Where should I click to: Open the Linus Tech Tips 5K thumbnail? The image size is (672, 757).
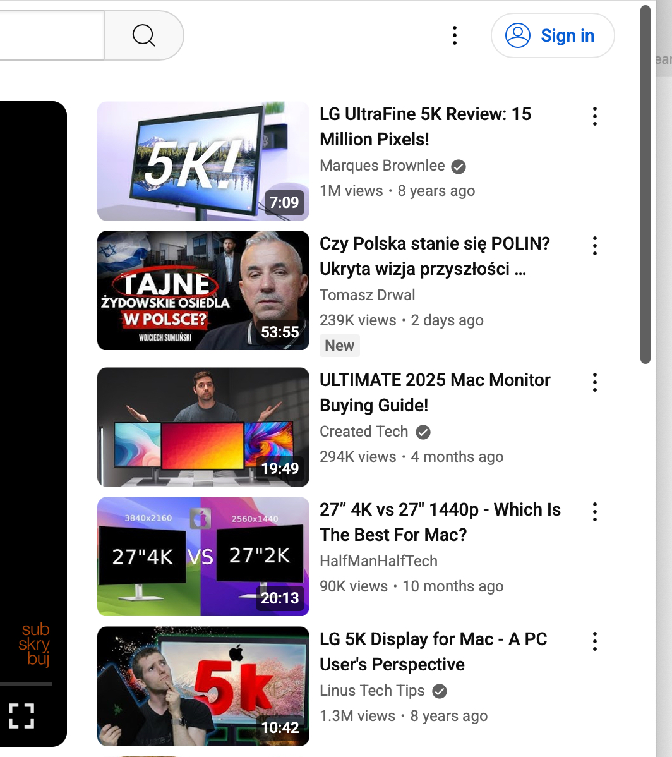pos(203,686)
